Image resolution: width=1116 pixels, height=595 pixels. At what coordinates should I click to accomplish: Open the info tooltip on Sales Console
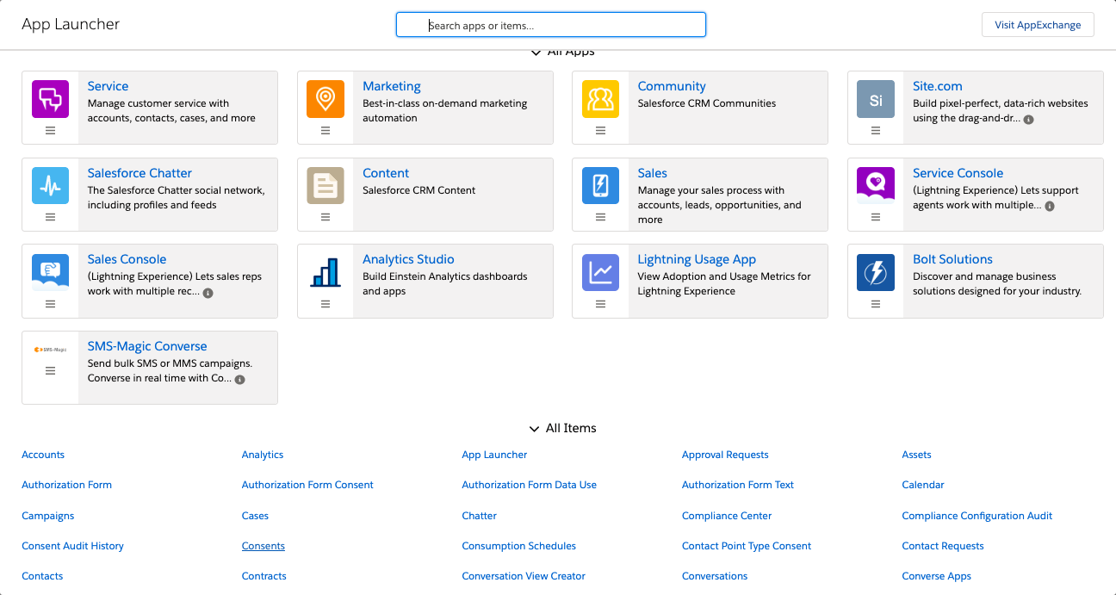coord(208,293)
